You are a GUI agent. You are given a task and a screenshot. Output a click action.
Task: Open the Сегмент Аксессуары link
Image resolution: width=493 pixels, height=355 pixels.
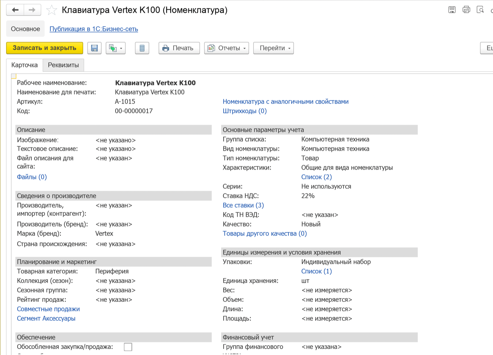[x=46, y=319]
